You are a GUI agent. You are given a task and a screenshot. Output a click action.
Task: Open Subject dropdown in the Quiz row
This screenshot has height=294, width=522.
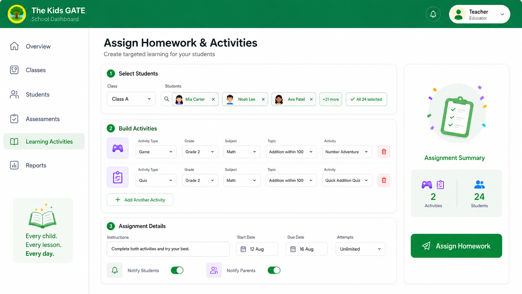coord(242,180)
